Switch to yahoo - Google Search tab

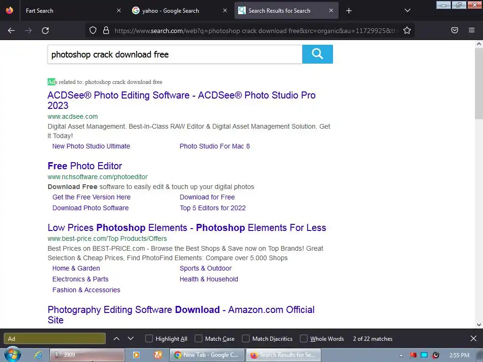[180, 11]
